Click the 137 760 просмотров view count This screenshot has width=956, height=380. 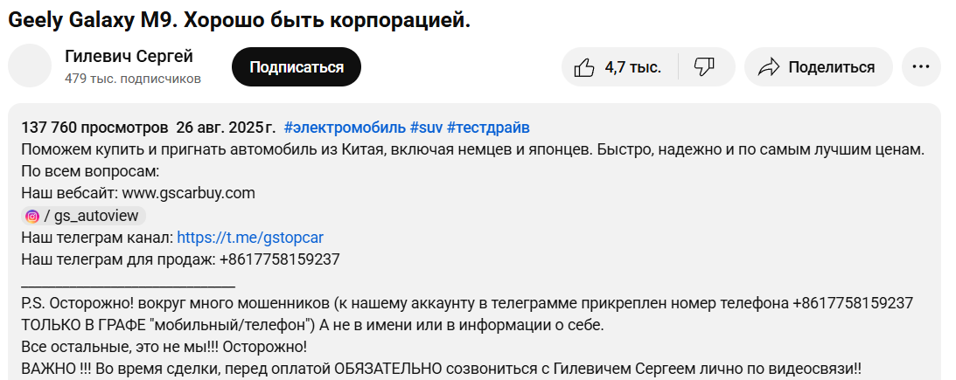pyautogui.click(x=94, y=128)
